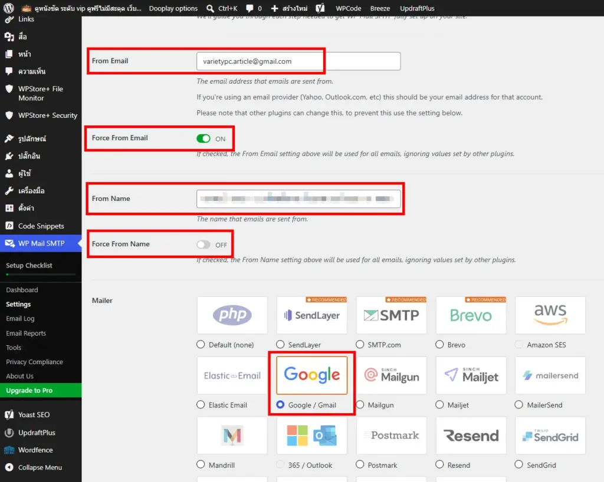The height and width of the screenshot is (482, 604).
Task: Select the Google / Gmail radio button
Action: click(280, 404)
